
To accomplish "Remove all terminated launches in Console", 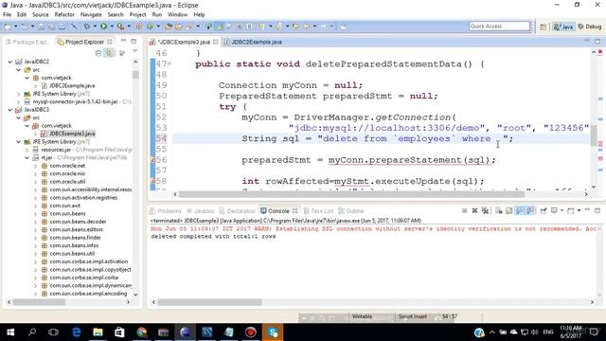I will [x=485, y=210].
